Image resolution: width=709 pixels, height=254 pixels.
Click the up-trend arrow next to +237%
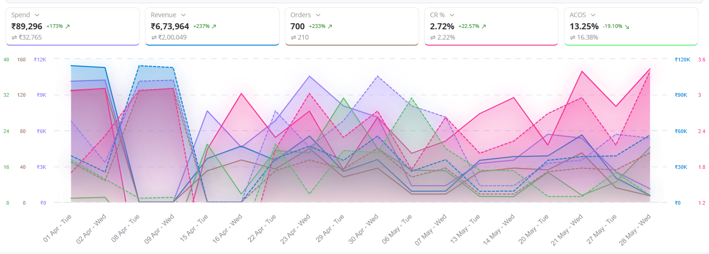click(214, 27)
